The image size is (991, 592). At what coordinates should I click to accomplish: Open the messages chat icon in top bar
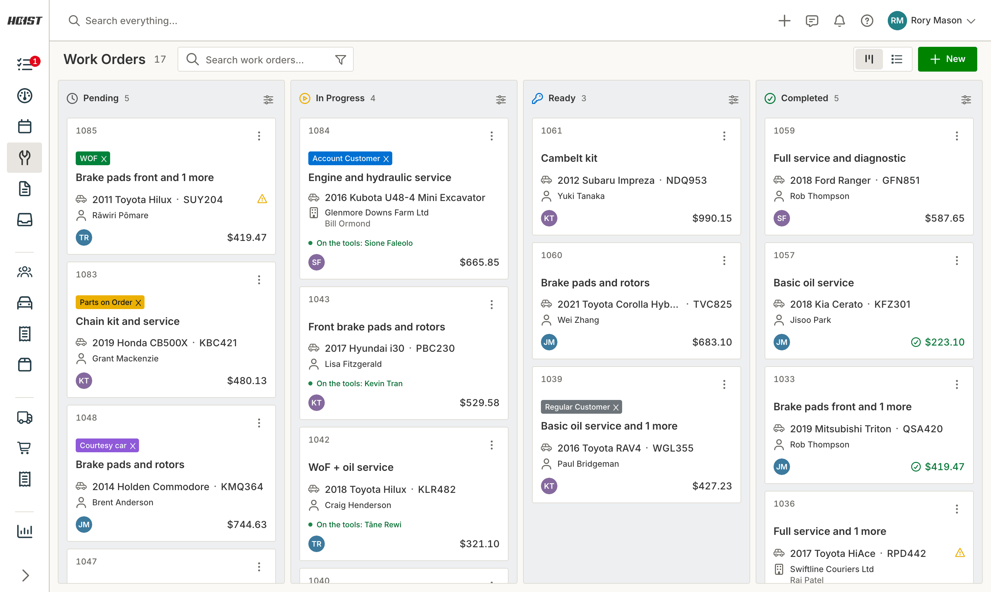click(x=811, y=20)
